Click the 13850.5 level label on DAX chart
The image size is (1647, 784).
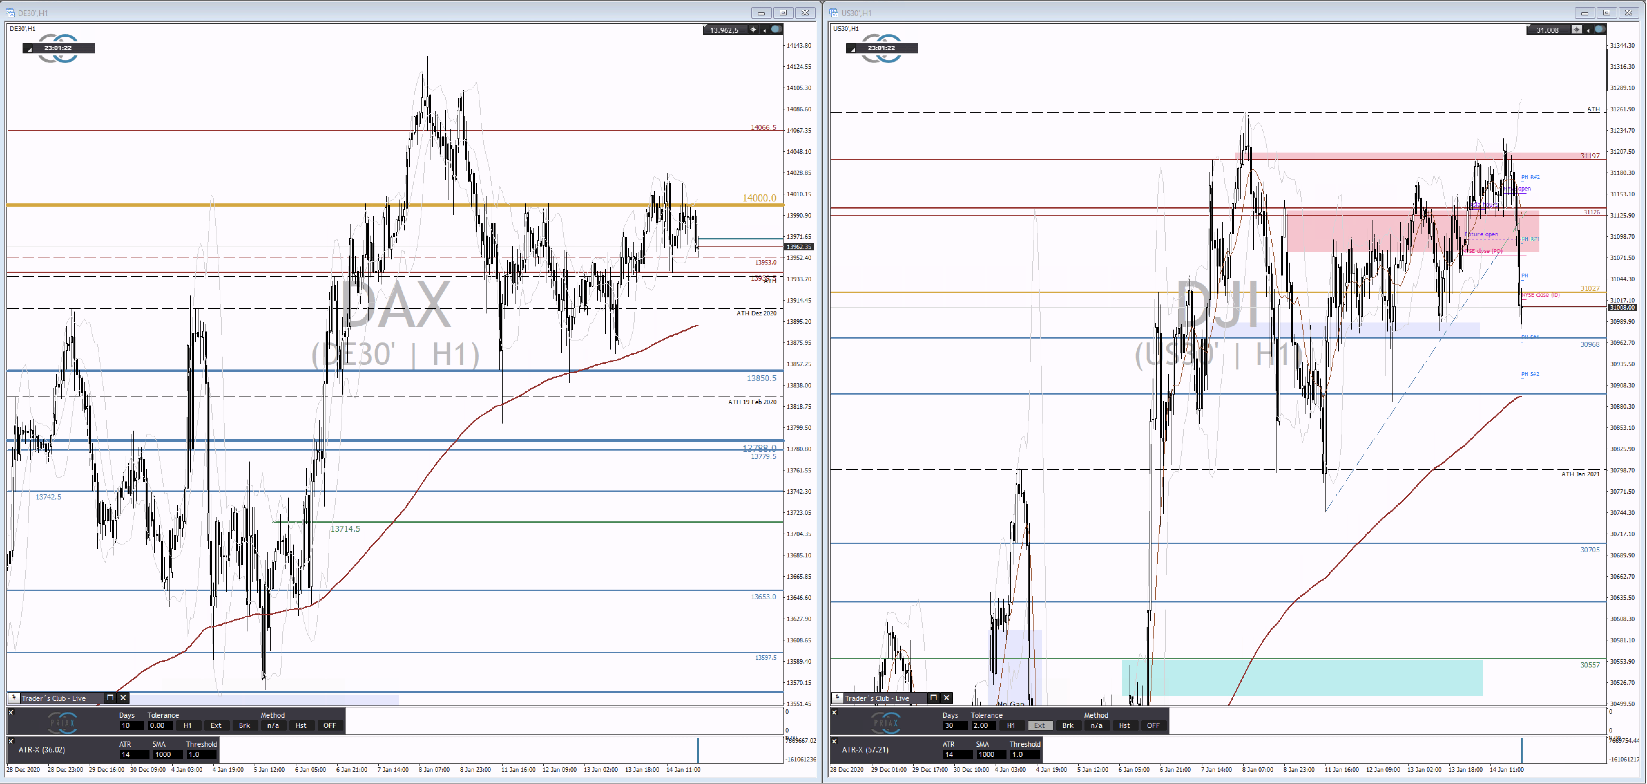[x=762, y=378]
